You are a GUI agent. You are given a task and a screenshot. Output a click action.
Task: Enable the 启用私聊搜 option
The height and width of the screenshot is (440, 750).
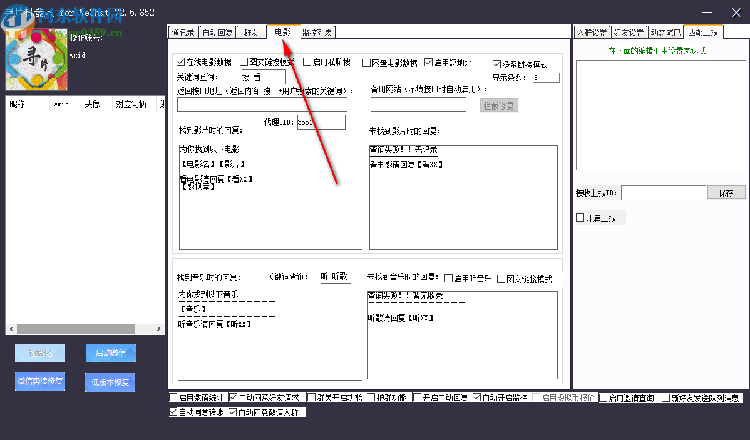[x=306, y=62]
